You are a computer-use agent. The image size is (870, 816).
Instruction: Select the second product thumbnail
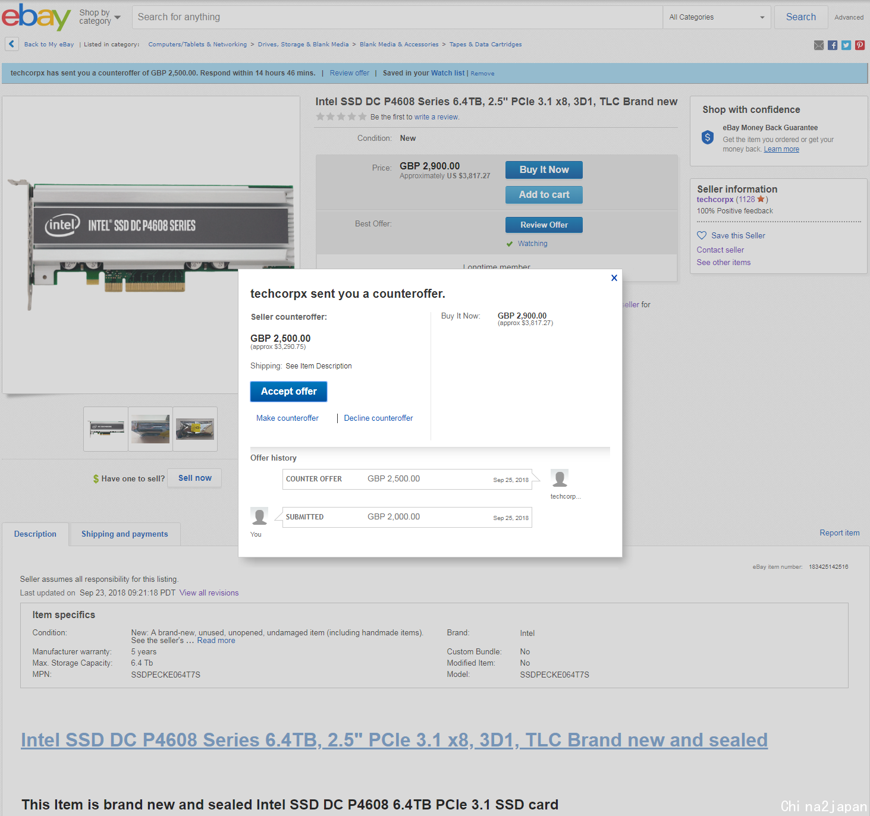pyautogui.click(x=150, y=429)
